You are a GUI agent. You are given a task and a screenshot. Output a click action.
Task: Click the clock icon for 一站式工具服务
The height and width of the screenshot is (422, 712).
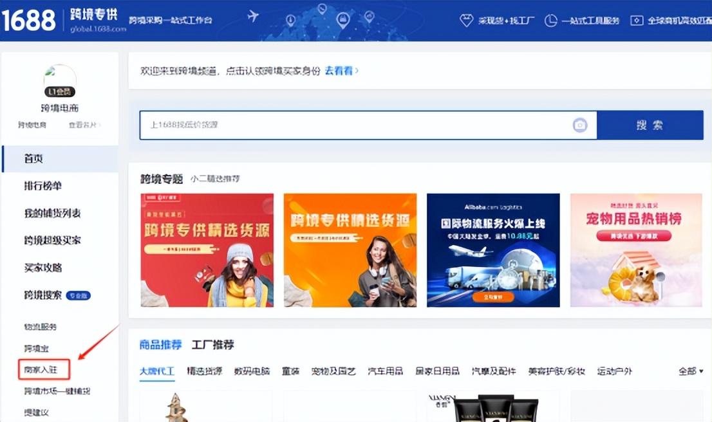(x=551, y=21)
